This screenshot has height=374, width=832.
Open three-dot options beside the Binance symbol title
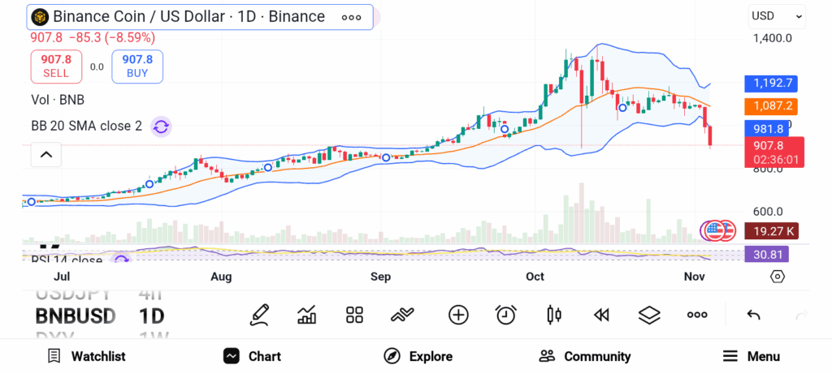coord(351,17)
